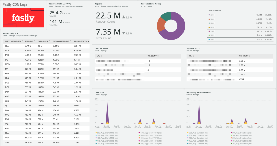Toggle the 304 status legend entry

(x=212, y=19)
